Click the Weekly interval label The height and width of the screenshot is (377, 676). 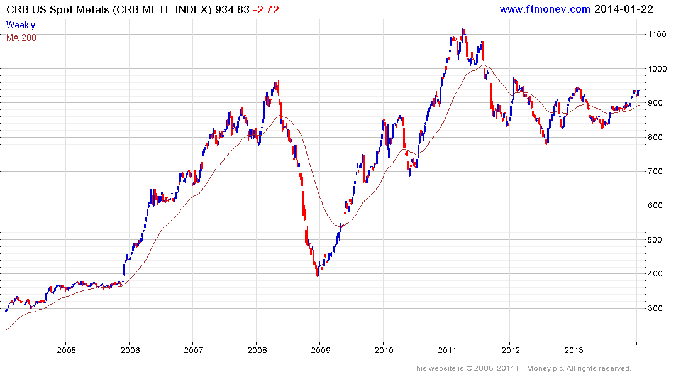[21, 25]
